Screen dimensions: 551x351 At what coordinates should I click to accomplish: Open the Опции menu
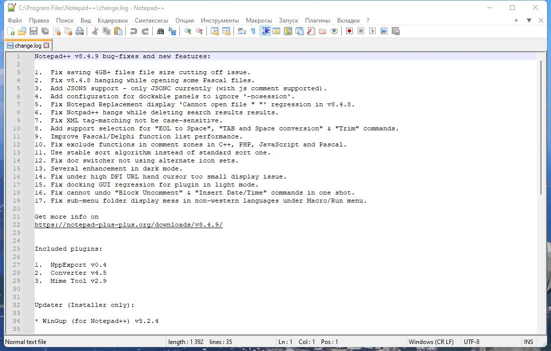[x=184, y=21]
